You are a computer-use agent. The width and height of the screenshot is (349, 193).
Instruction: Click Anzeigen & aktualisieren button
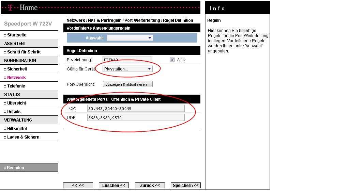pyautogui.click(x=128, y=84)
